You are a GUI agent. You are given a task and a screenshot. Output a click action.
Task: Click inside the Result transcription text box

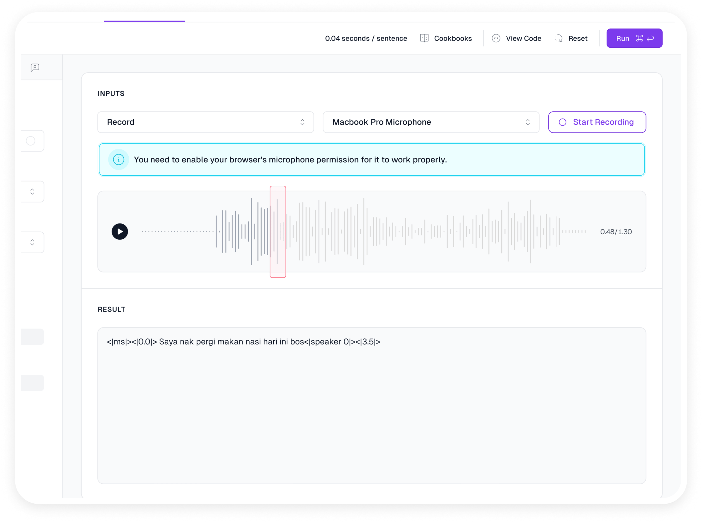pos(371,405)
